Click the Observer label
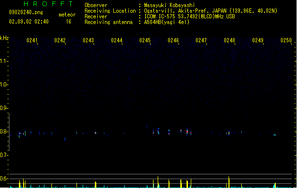Screen dimensions: 297x188 coord(96,5)
